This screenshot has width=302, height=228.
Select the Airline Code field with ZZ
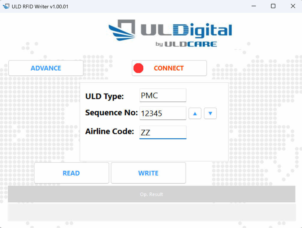click(163, 132)
